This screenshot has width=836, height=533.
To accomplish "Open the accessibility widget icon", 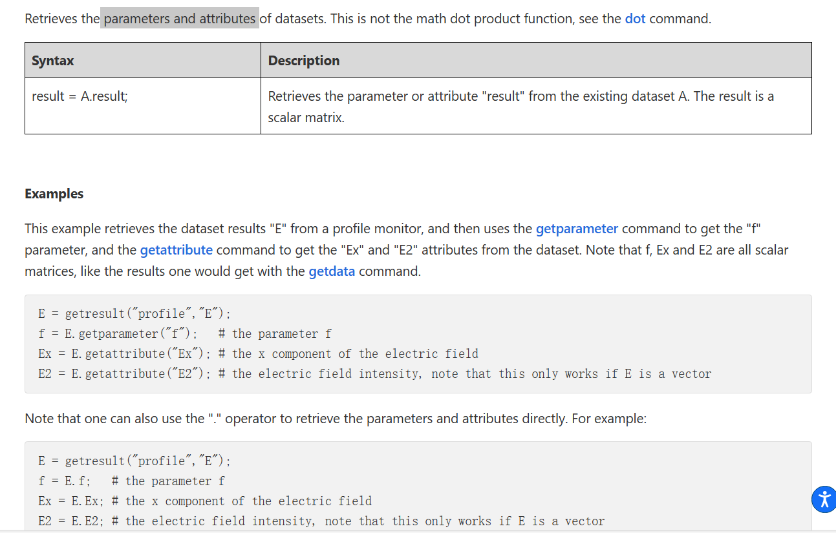I will pos(823,499).
